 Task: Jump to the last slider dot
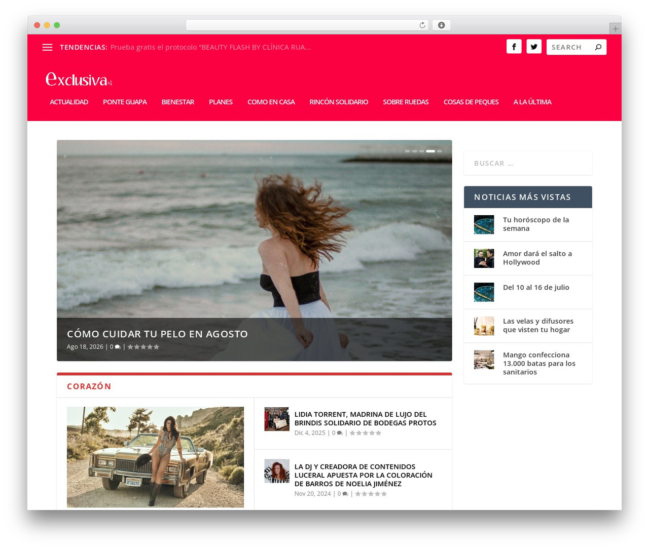440,151
